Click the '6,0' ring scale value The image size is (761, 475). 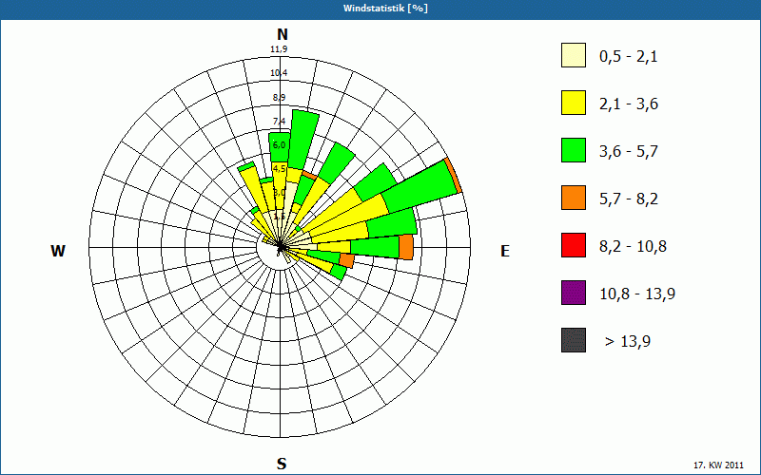coord(279,145)
